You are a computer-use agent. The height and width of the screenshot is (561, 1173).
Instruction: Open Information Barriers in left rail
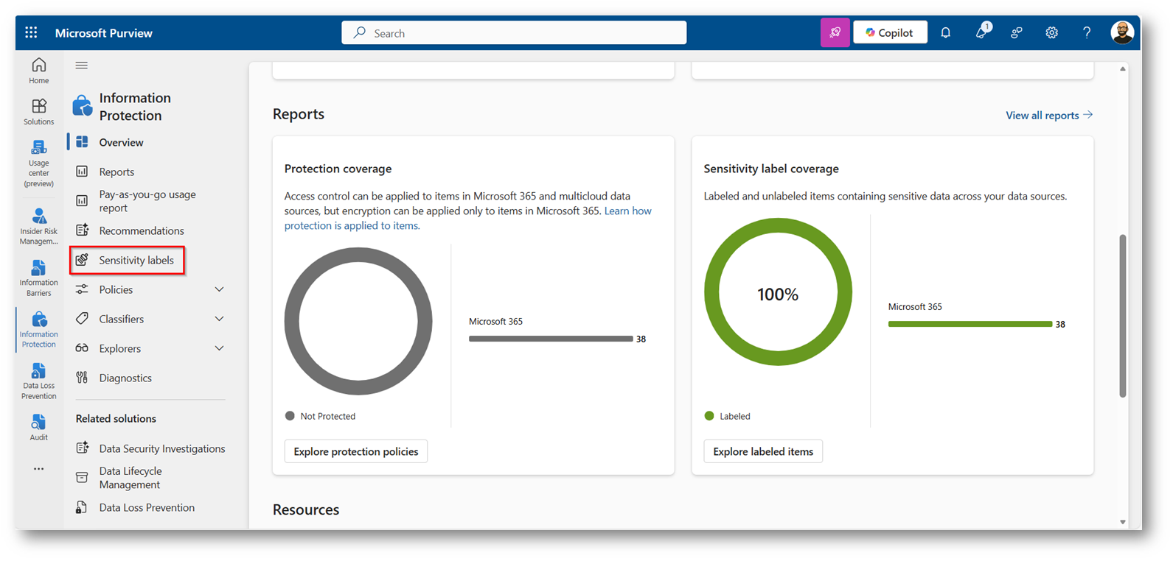[38, 277]
